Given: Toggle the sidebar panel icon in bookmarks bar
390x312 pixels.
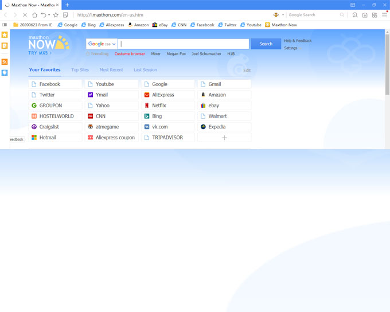Looking at the screenshot, I should point(5,25).
